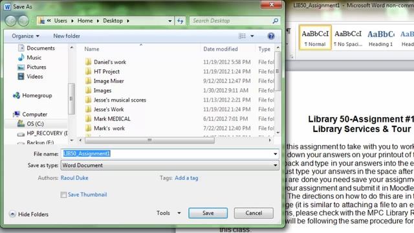Expand the arrow after Desktop in address bar
Image resolution: width=414 pixels, height=233 pixels.
click(x=128, y=21)
